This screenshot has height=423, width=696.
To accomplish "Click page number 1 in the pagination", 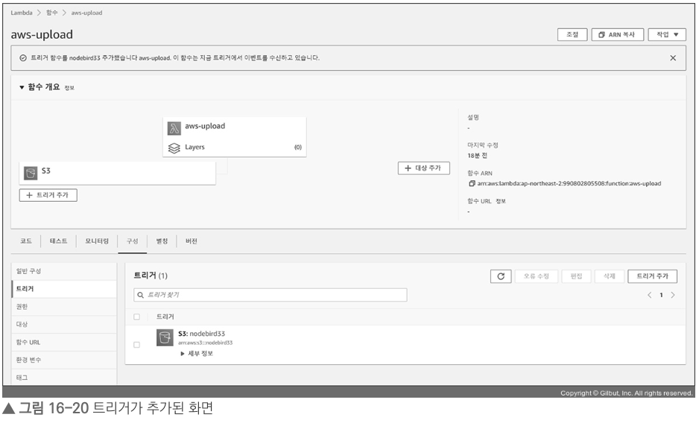I will click(662, 296).
